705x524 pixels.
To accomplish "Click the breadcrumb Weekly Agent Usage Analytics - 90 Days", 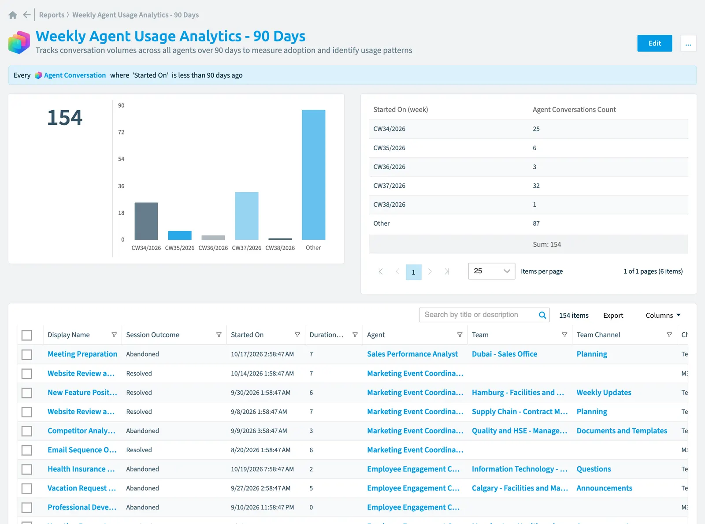I will [135, 15].
